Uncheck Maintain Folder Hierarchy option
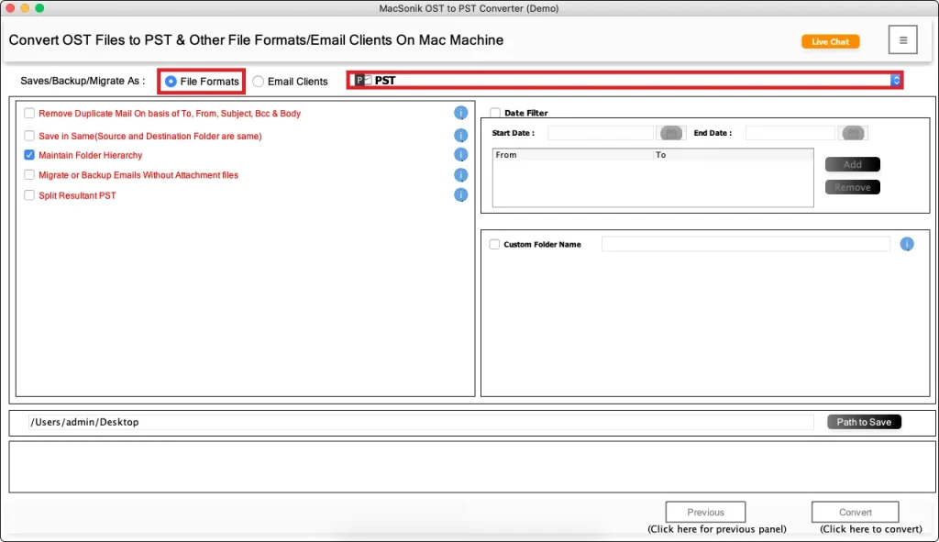 (30, 155)
